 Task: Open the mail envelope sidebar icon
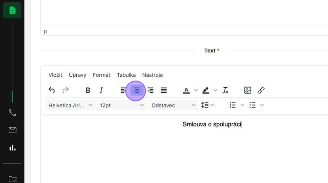(12, 130)
